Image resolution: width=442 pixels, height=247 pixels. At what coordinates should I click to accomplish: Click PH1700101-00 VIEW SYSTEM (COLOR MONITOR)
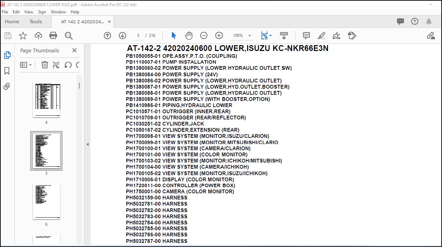187,154
